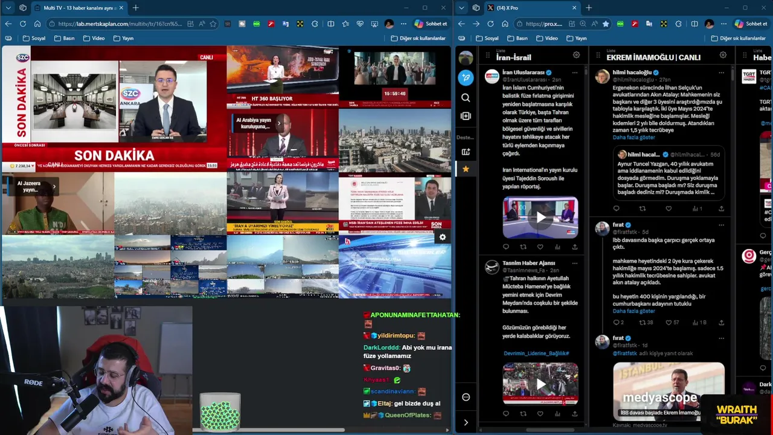Open Basın bookmarks folder in left browser
This screenshot has height=435, width=773.
tap(64, 38)
